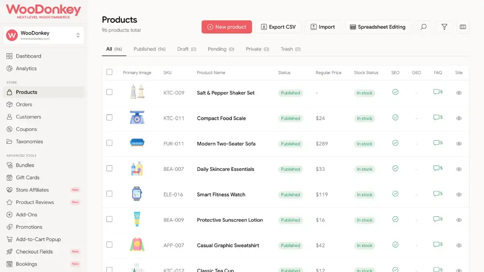Click the SKU text ELE-016
This screenshot has width=484, height=272.
click(x=173, y=195)
